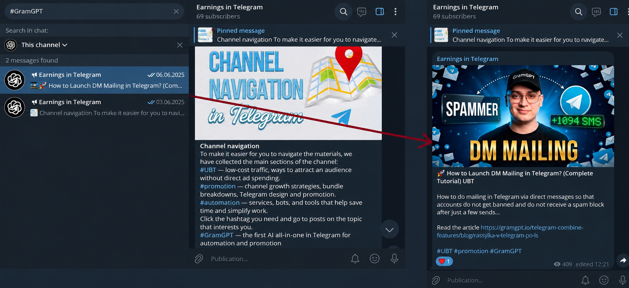This screenshot has width=629, height=288.
Task: Toggle notification bell in right chat composer
Action: click(586, 280)
